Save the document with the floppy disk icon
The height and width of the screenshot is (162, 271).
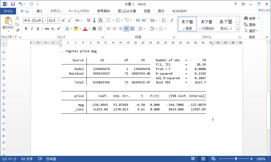(x=13, y=4)
